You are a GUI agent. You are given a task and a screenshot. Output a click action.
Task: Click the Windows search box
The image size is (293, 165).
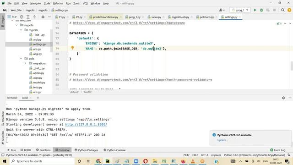click(42, 161)
